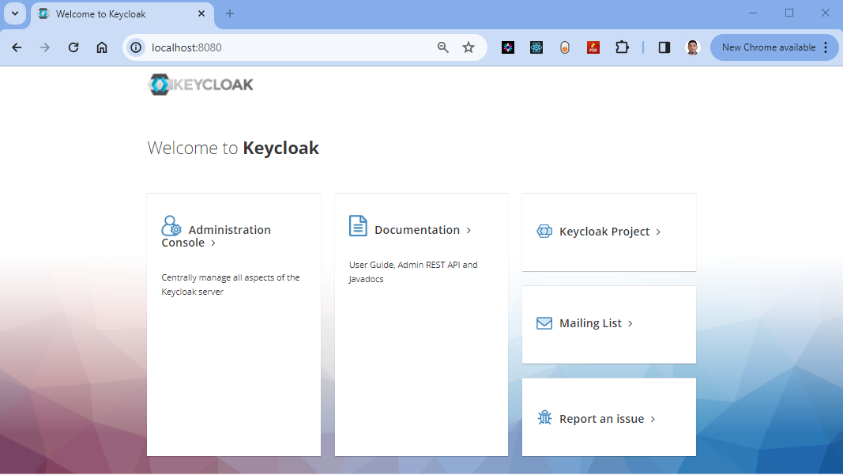Screen dimensions: 843x475
Task: Bookmark this page with the star
Action: (469, 47)
